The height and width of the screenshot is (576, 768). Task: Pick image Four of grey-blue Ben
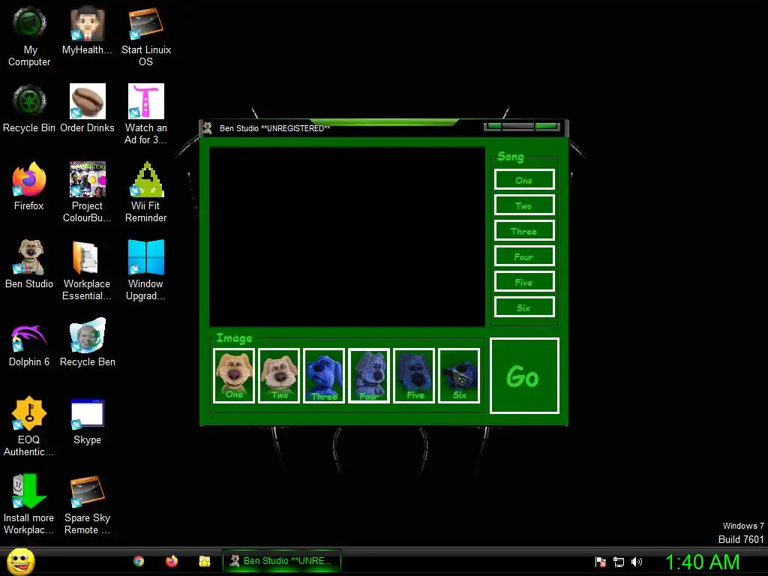[x=369, y=376]
